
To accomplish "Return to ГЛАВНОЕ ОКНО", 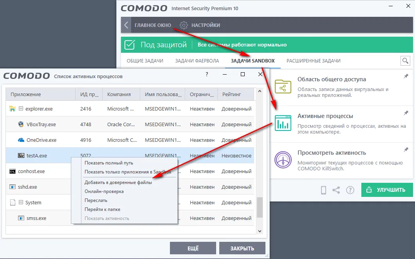I will (153, 25).
